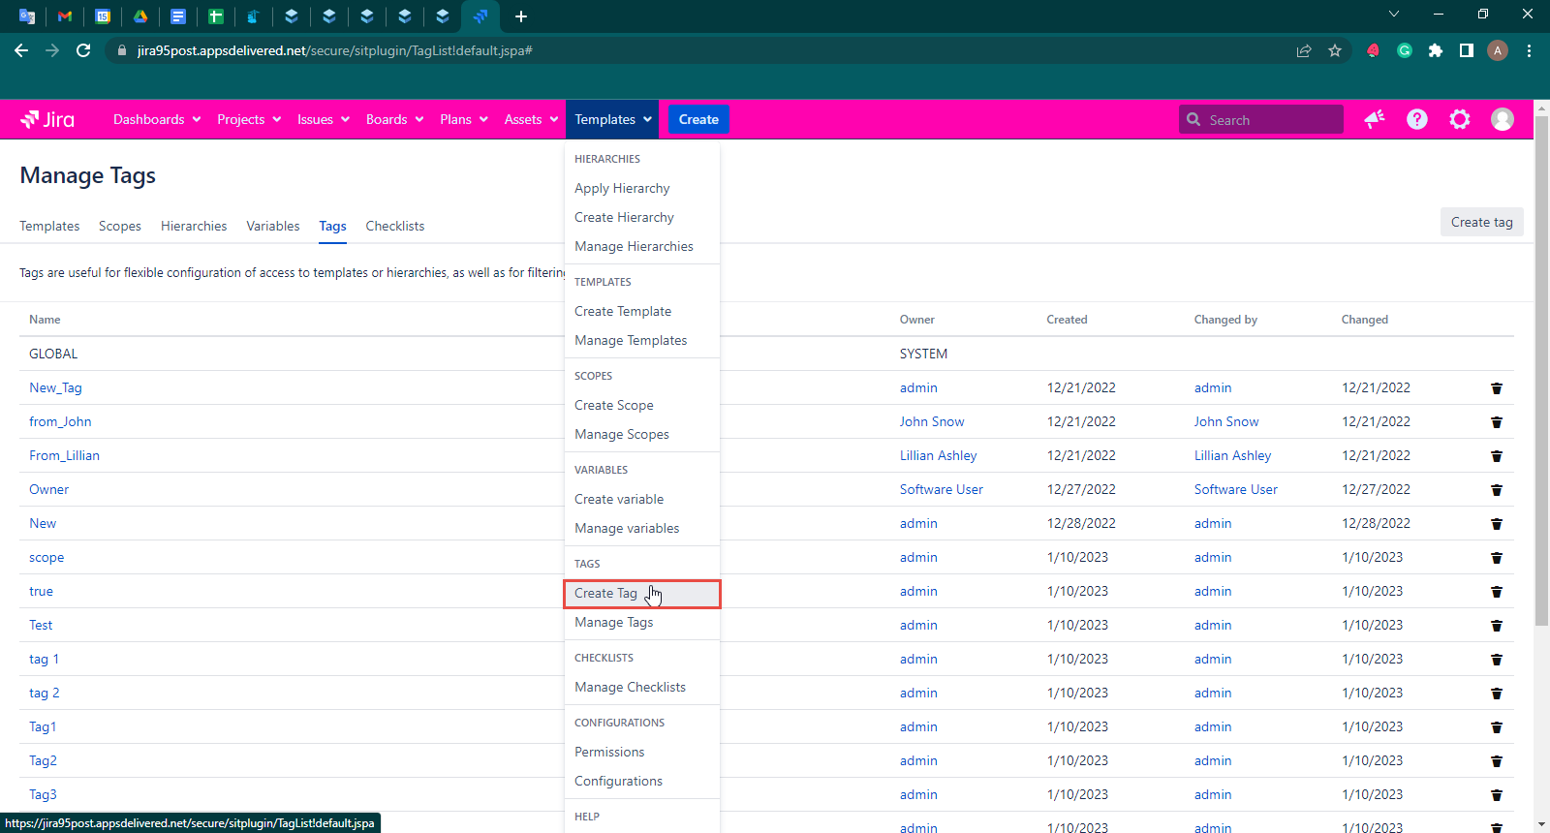Switch to the Checklists tab
Screen dimensions: 1550x833
[394, 226]
